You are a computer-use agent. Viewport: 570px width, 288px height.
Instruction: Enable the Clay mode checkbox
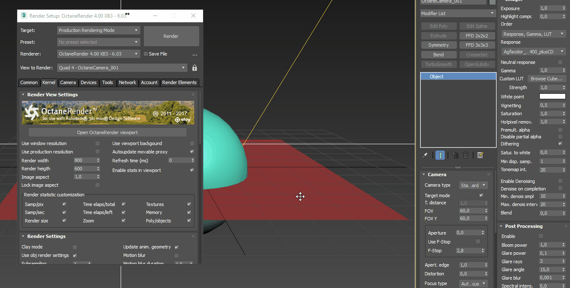[75, 247]
